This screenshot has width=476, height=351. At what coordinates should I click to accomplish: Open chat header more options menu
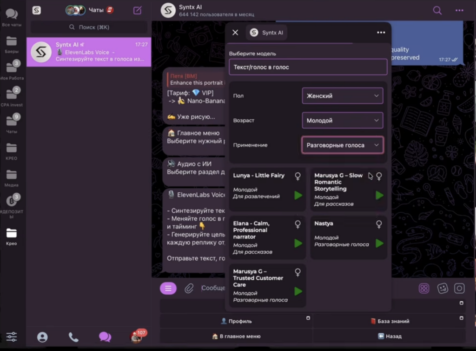(x=459, y=10)
